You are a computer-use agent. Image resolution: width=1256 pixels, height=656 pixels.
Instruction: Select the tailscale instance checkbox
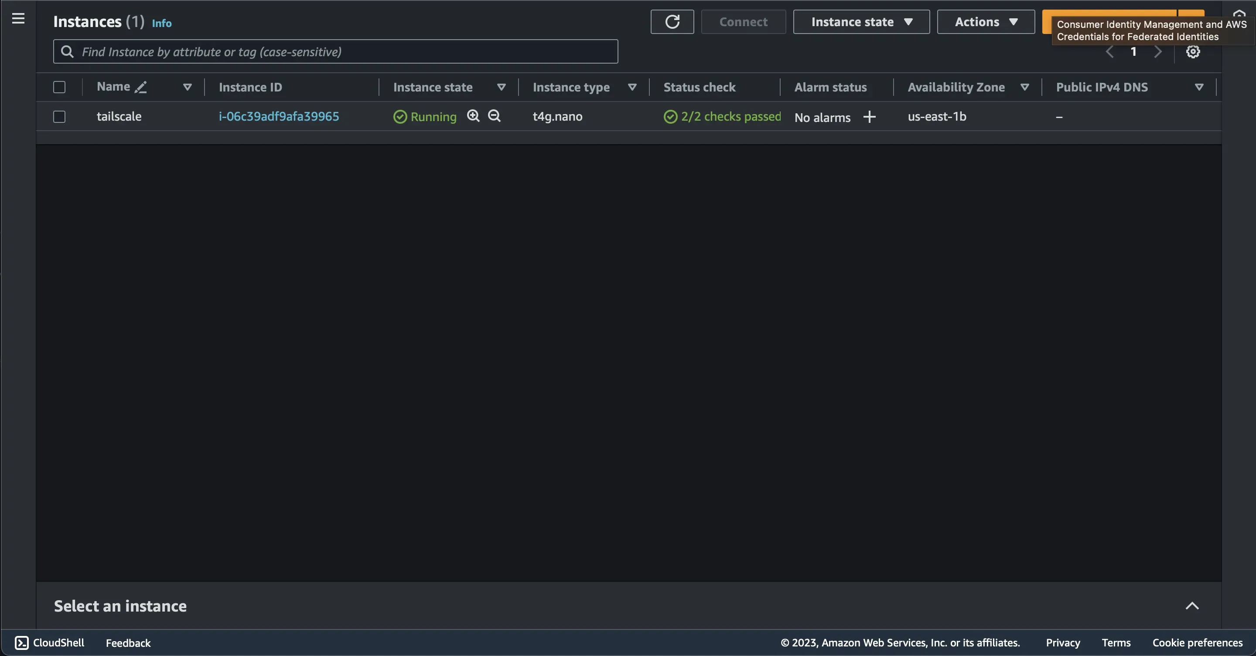click(59, 117)
